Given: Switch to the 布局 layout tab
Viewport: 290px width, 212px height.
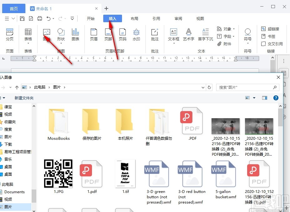Looking at the screenshot, I should tap(134, 18).
